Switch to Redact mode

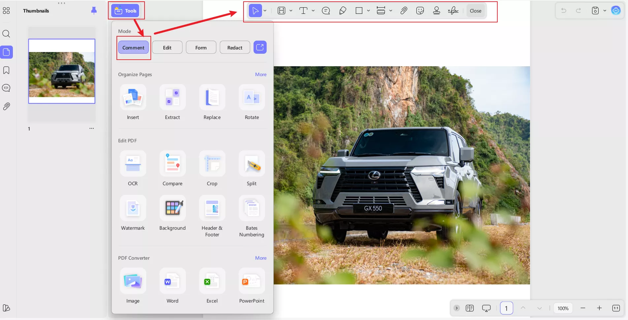(235, 47)
